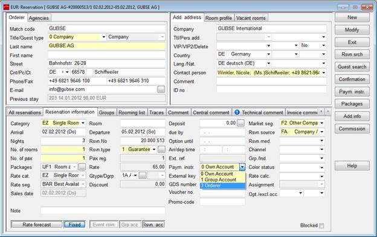Click the ellipsis button beside E-mail field
This screenshot has height=237, width=377.
coord(161,89)
